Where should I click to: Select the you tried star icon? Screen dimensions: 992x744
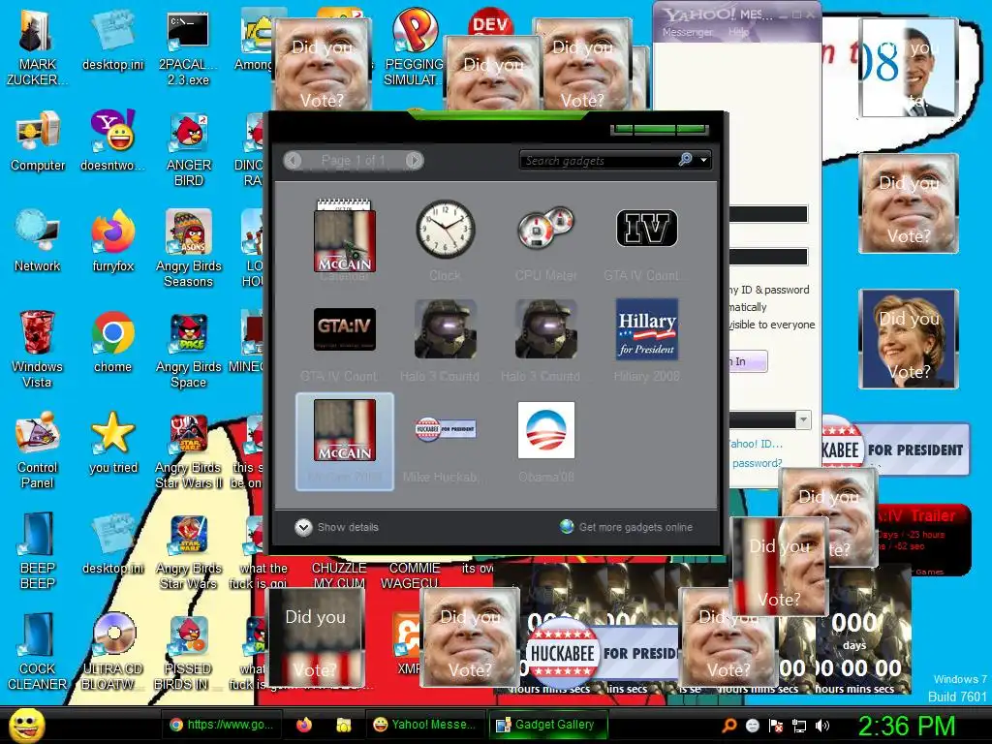tap(112, 442)
